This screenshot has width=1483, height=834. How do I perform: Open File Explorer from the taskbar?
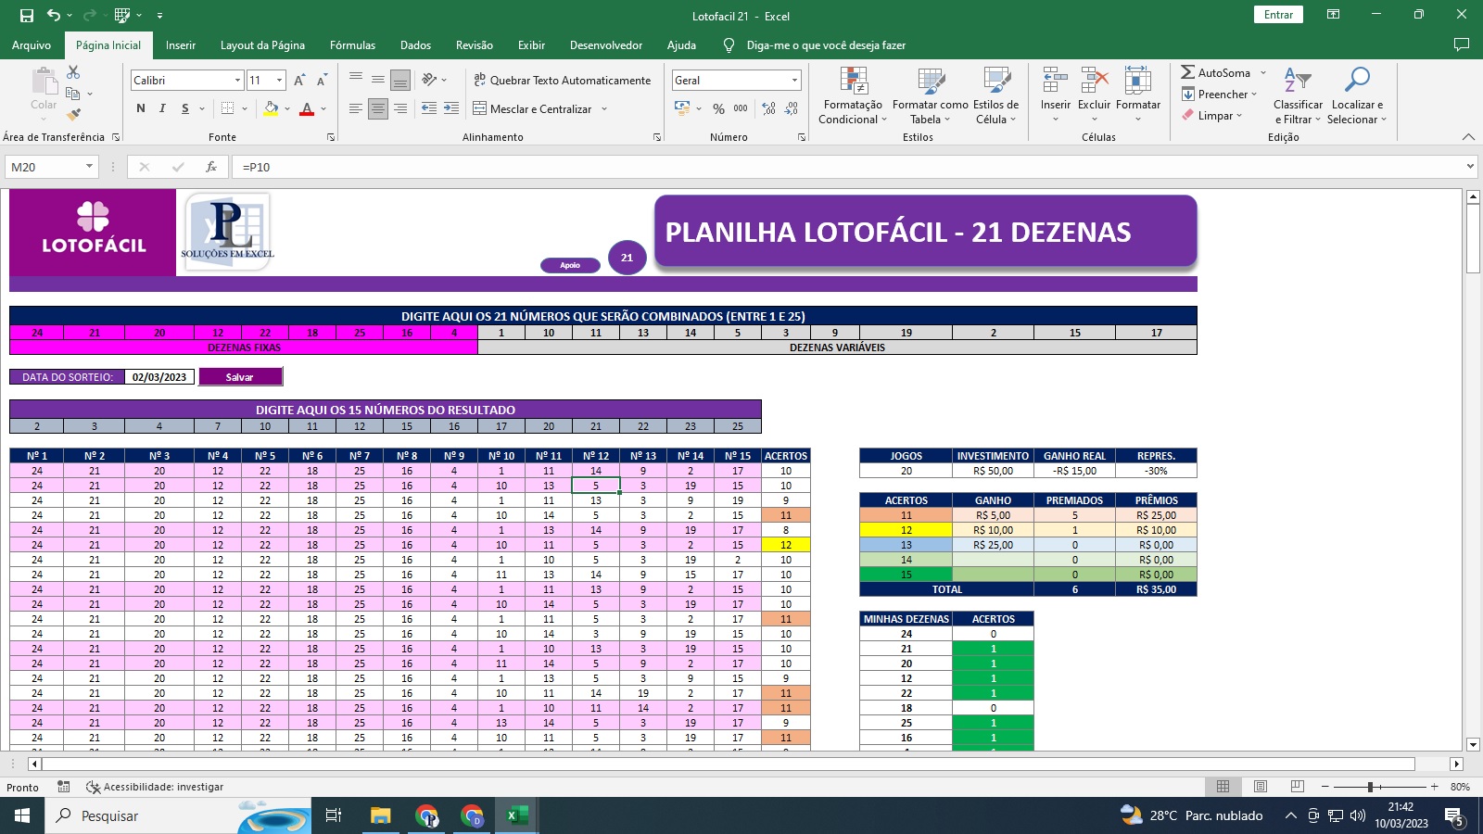[x=381, y=815]
